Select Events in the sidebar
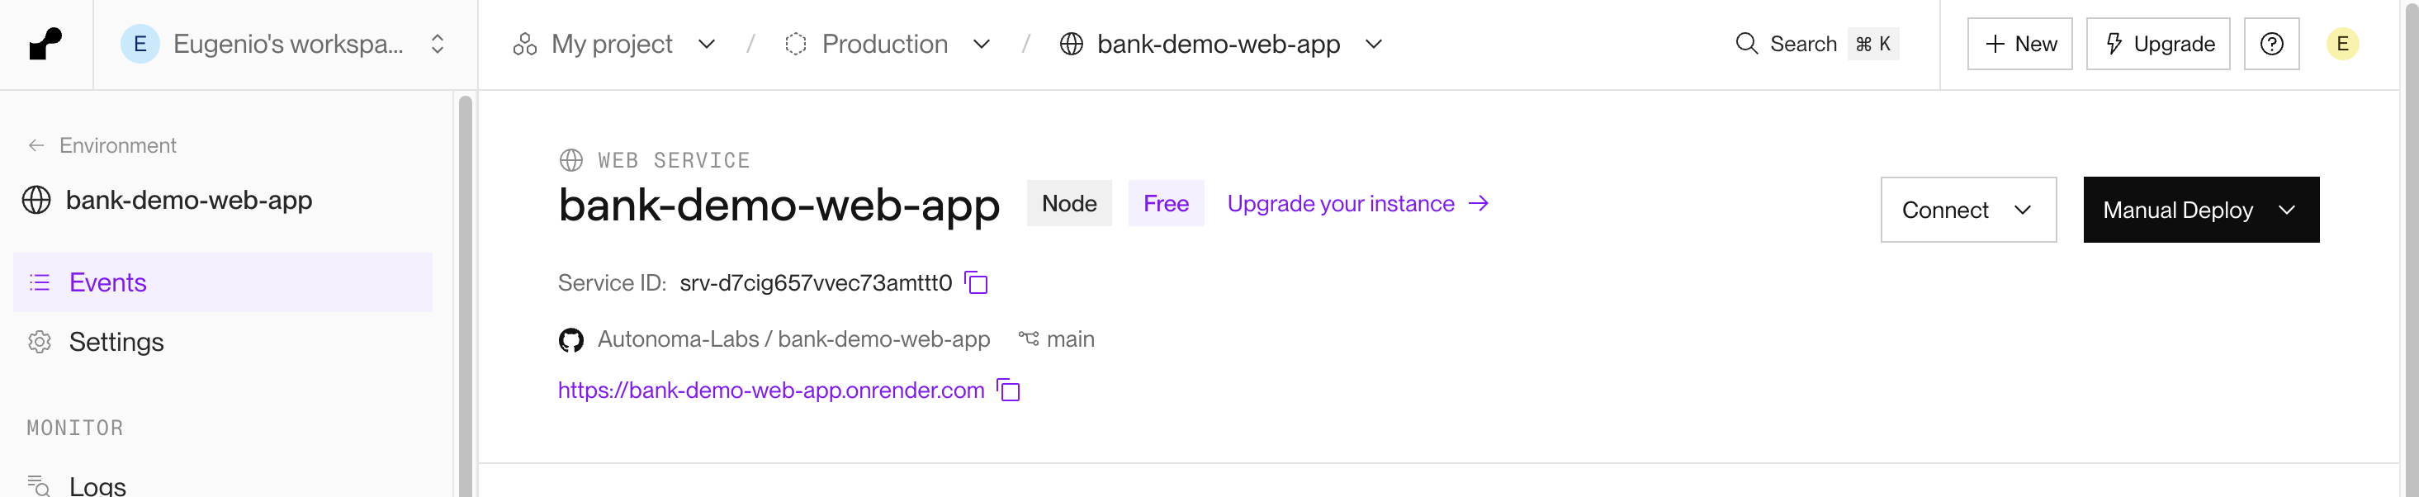This screenshot has height=497, width=2419. pos(223,283)
